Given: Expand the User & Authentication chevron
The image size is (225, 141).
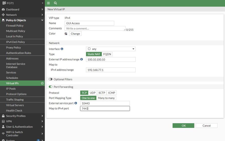Looking at the screenshot, I should pyautogui.click(x=42, y=127).
